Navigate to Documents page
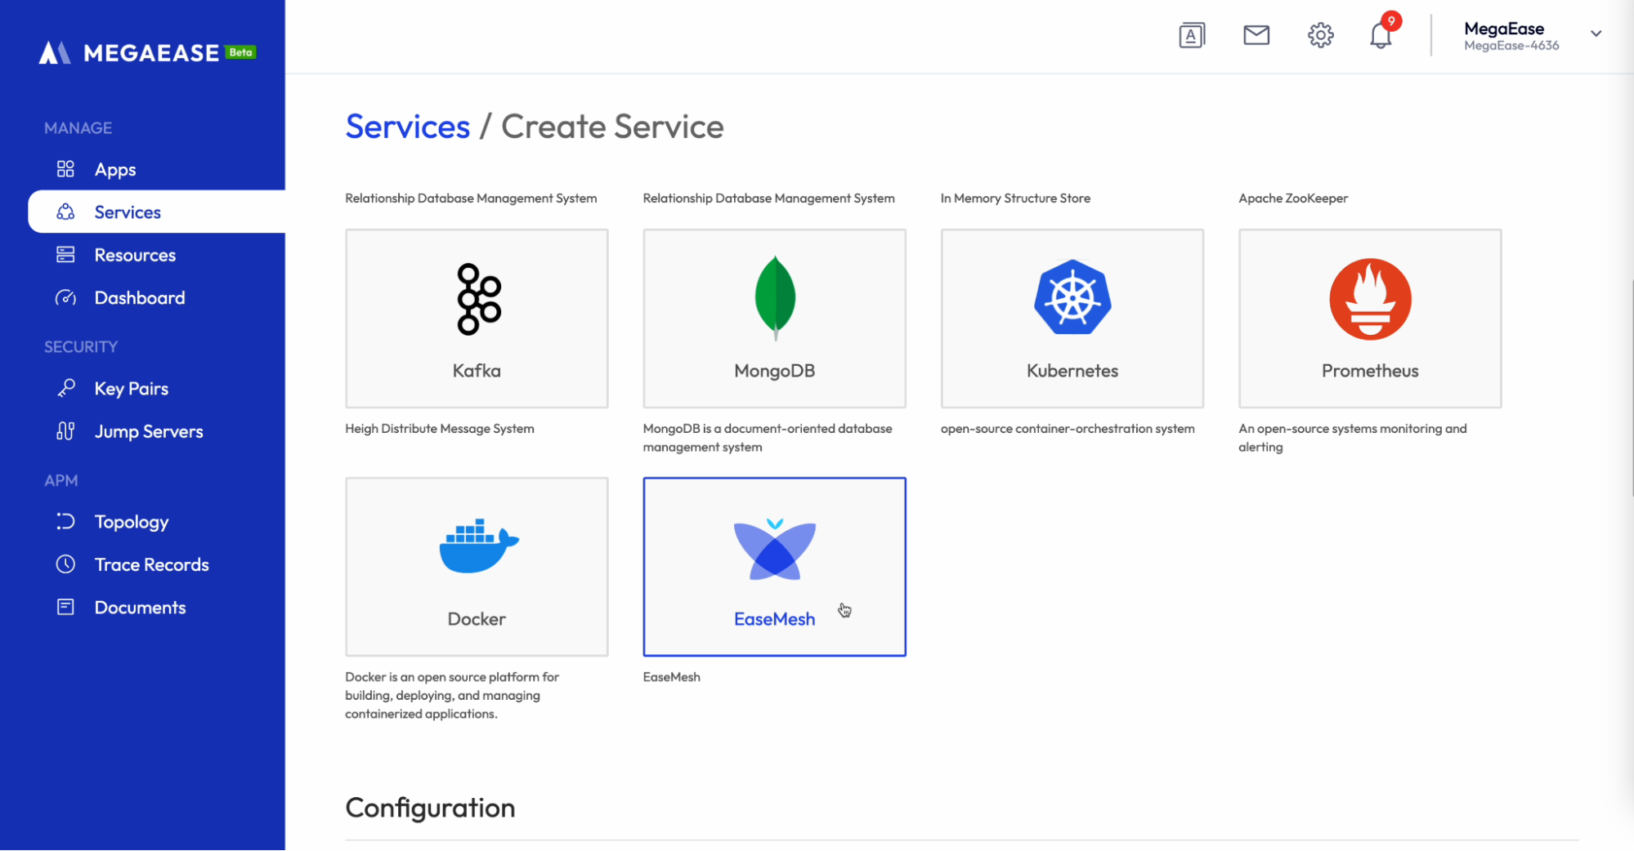 point(140,608)
